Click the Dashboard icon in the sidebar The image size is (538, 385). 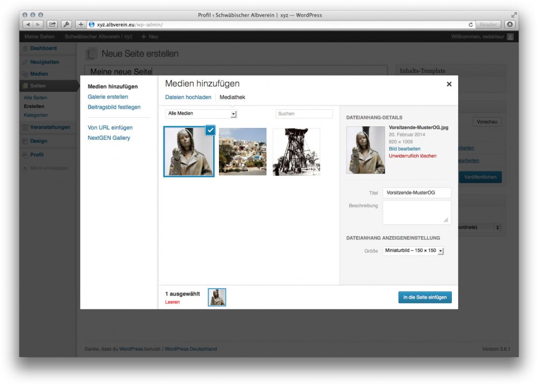click(x=25, y=48)
